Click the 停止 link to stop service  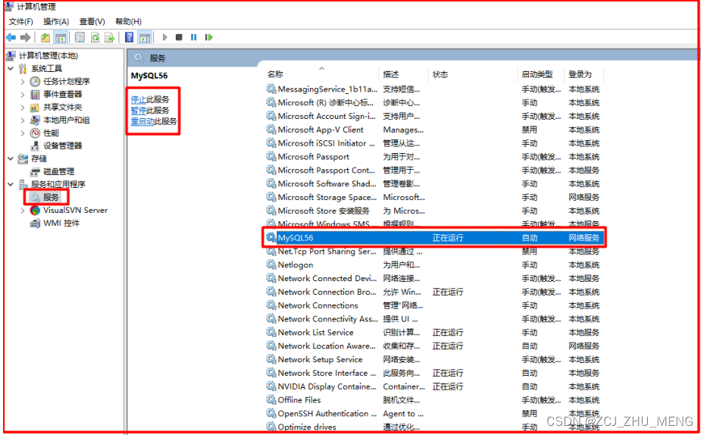tap(138, 100)
